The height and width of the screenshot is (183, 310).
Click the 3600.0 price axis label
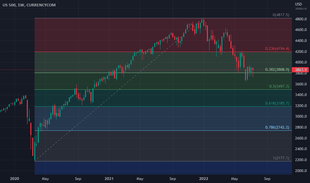(x=301, y=84)
